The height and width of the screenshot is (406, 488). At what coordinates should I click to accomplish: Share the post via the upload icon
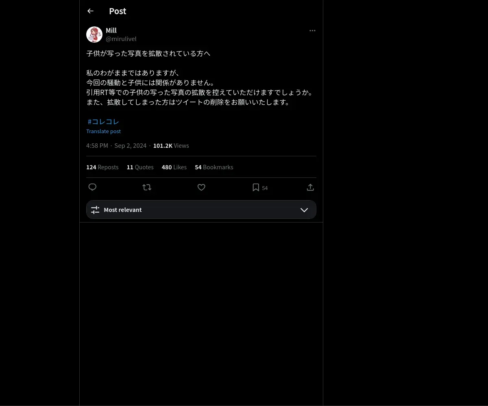310,187
